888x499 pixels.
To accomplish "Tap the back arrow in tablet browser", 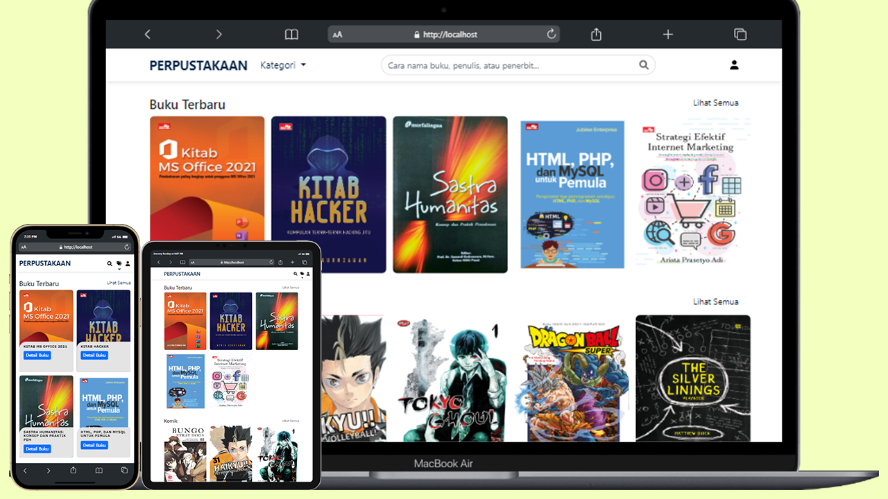I will pos(159,262).
